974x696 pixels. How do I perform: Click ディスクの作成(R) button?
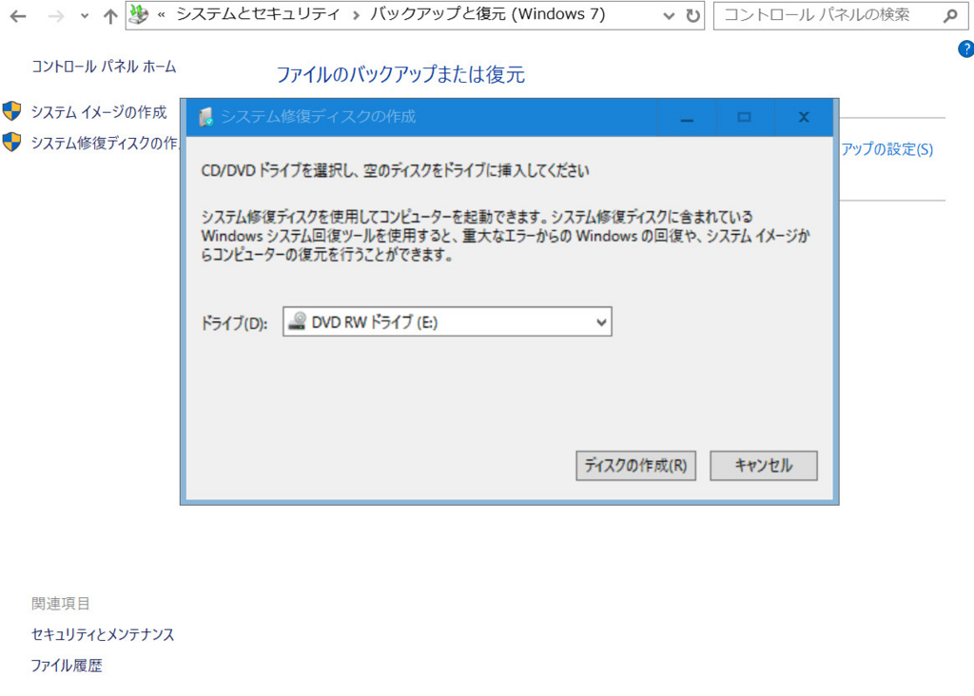(635, 466)
